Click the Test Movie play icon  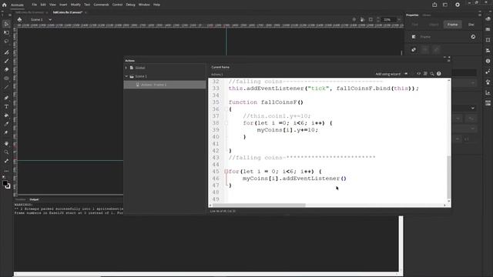458,5
